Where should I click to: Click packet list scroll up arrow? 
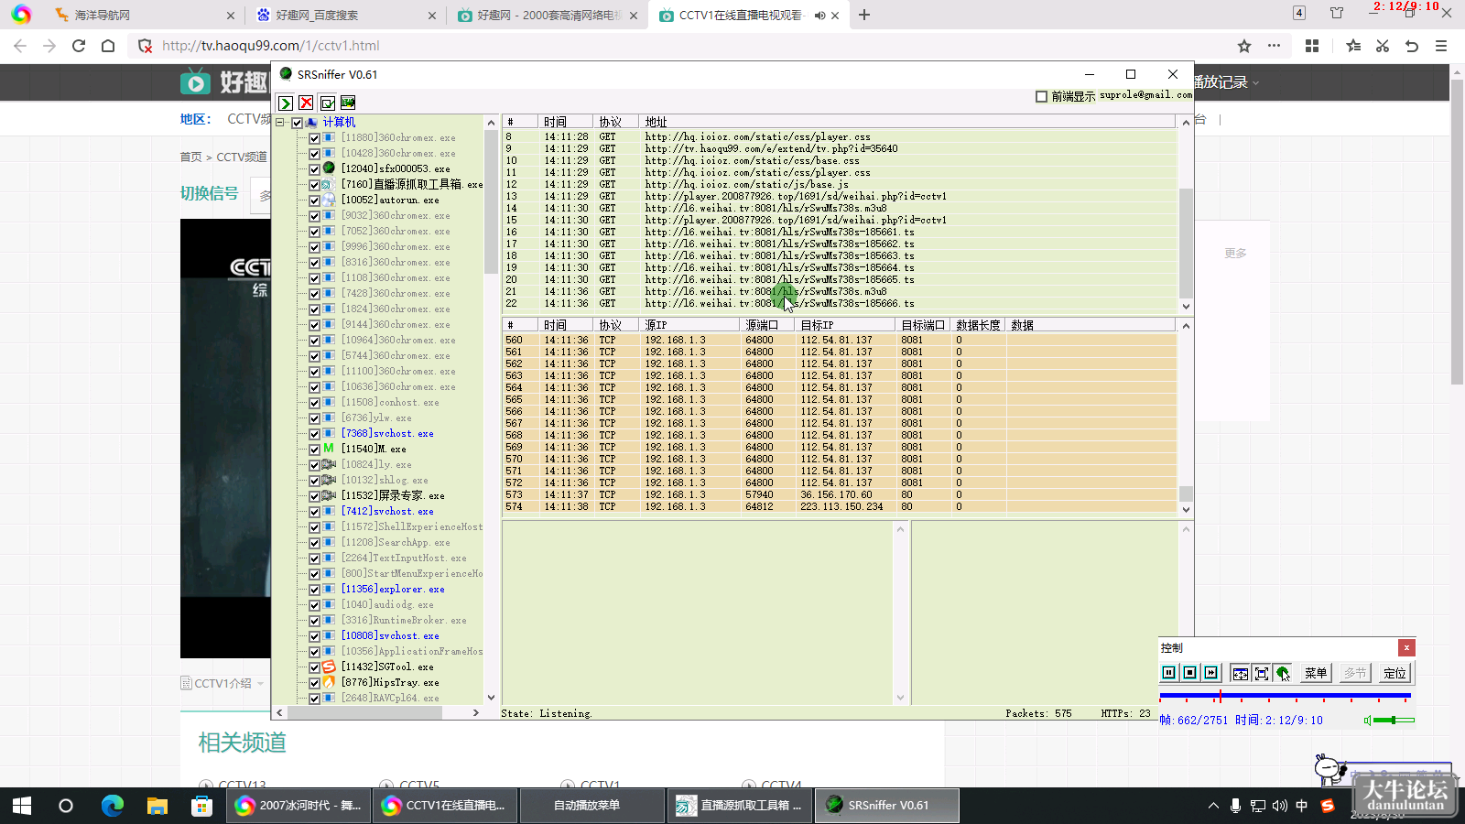1186,326
